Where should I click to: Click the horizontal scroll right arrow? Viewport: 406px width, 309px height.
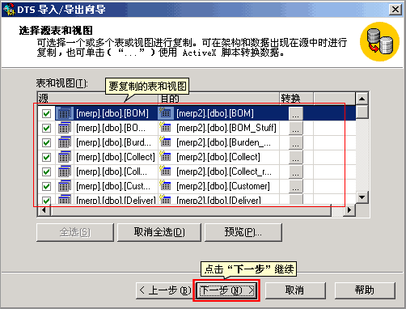pos(349,210)
